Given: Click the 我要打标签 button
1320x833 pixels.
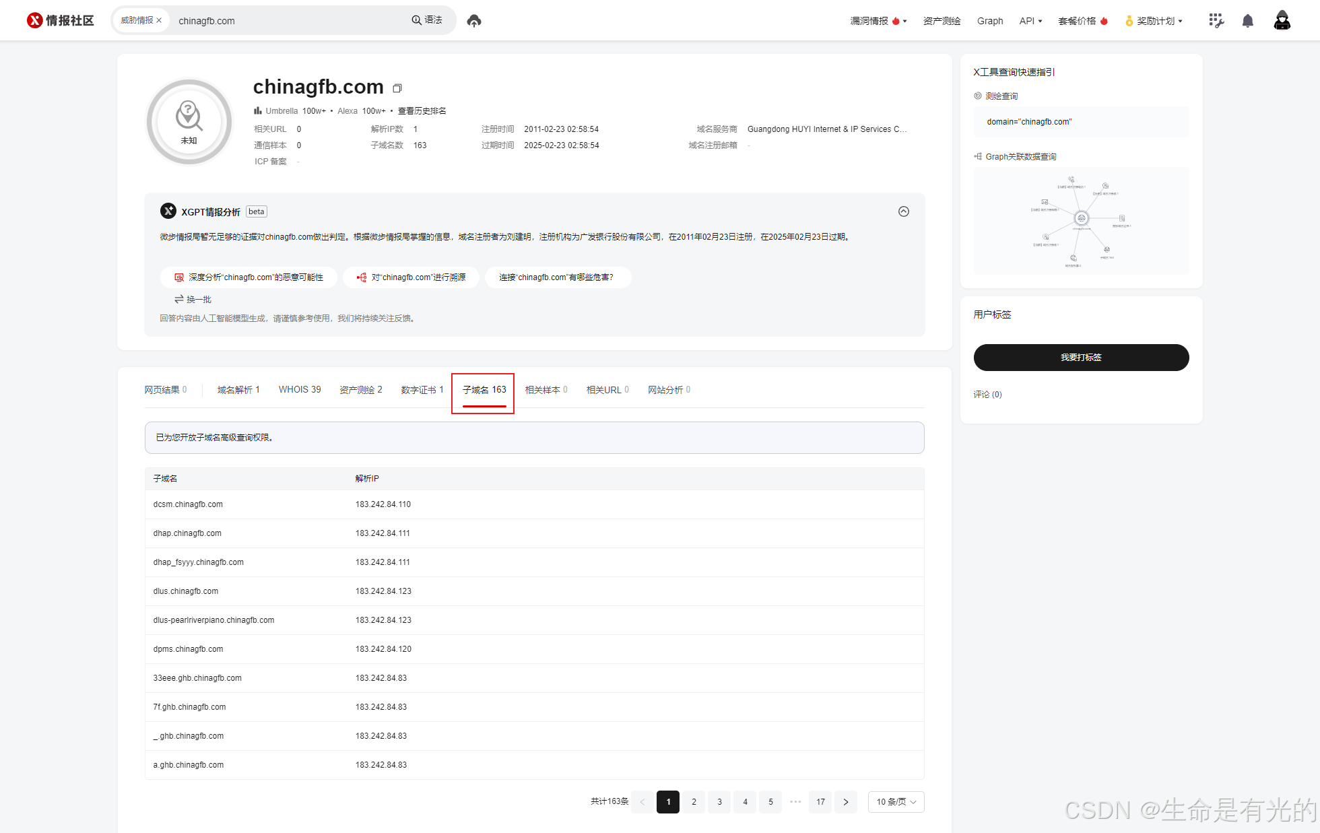Looking at the screenshot, I should pyautogui.click(x=1081, y=357).
